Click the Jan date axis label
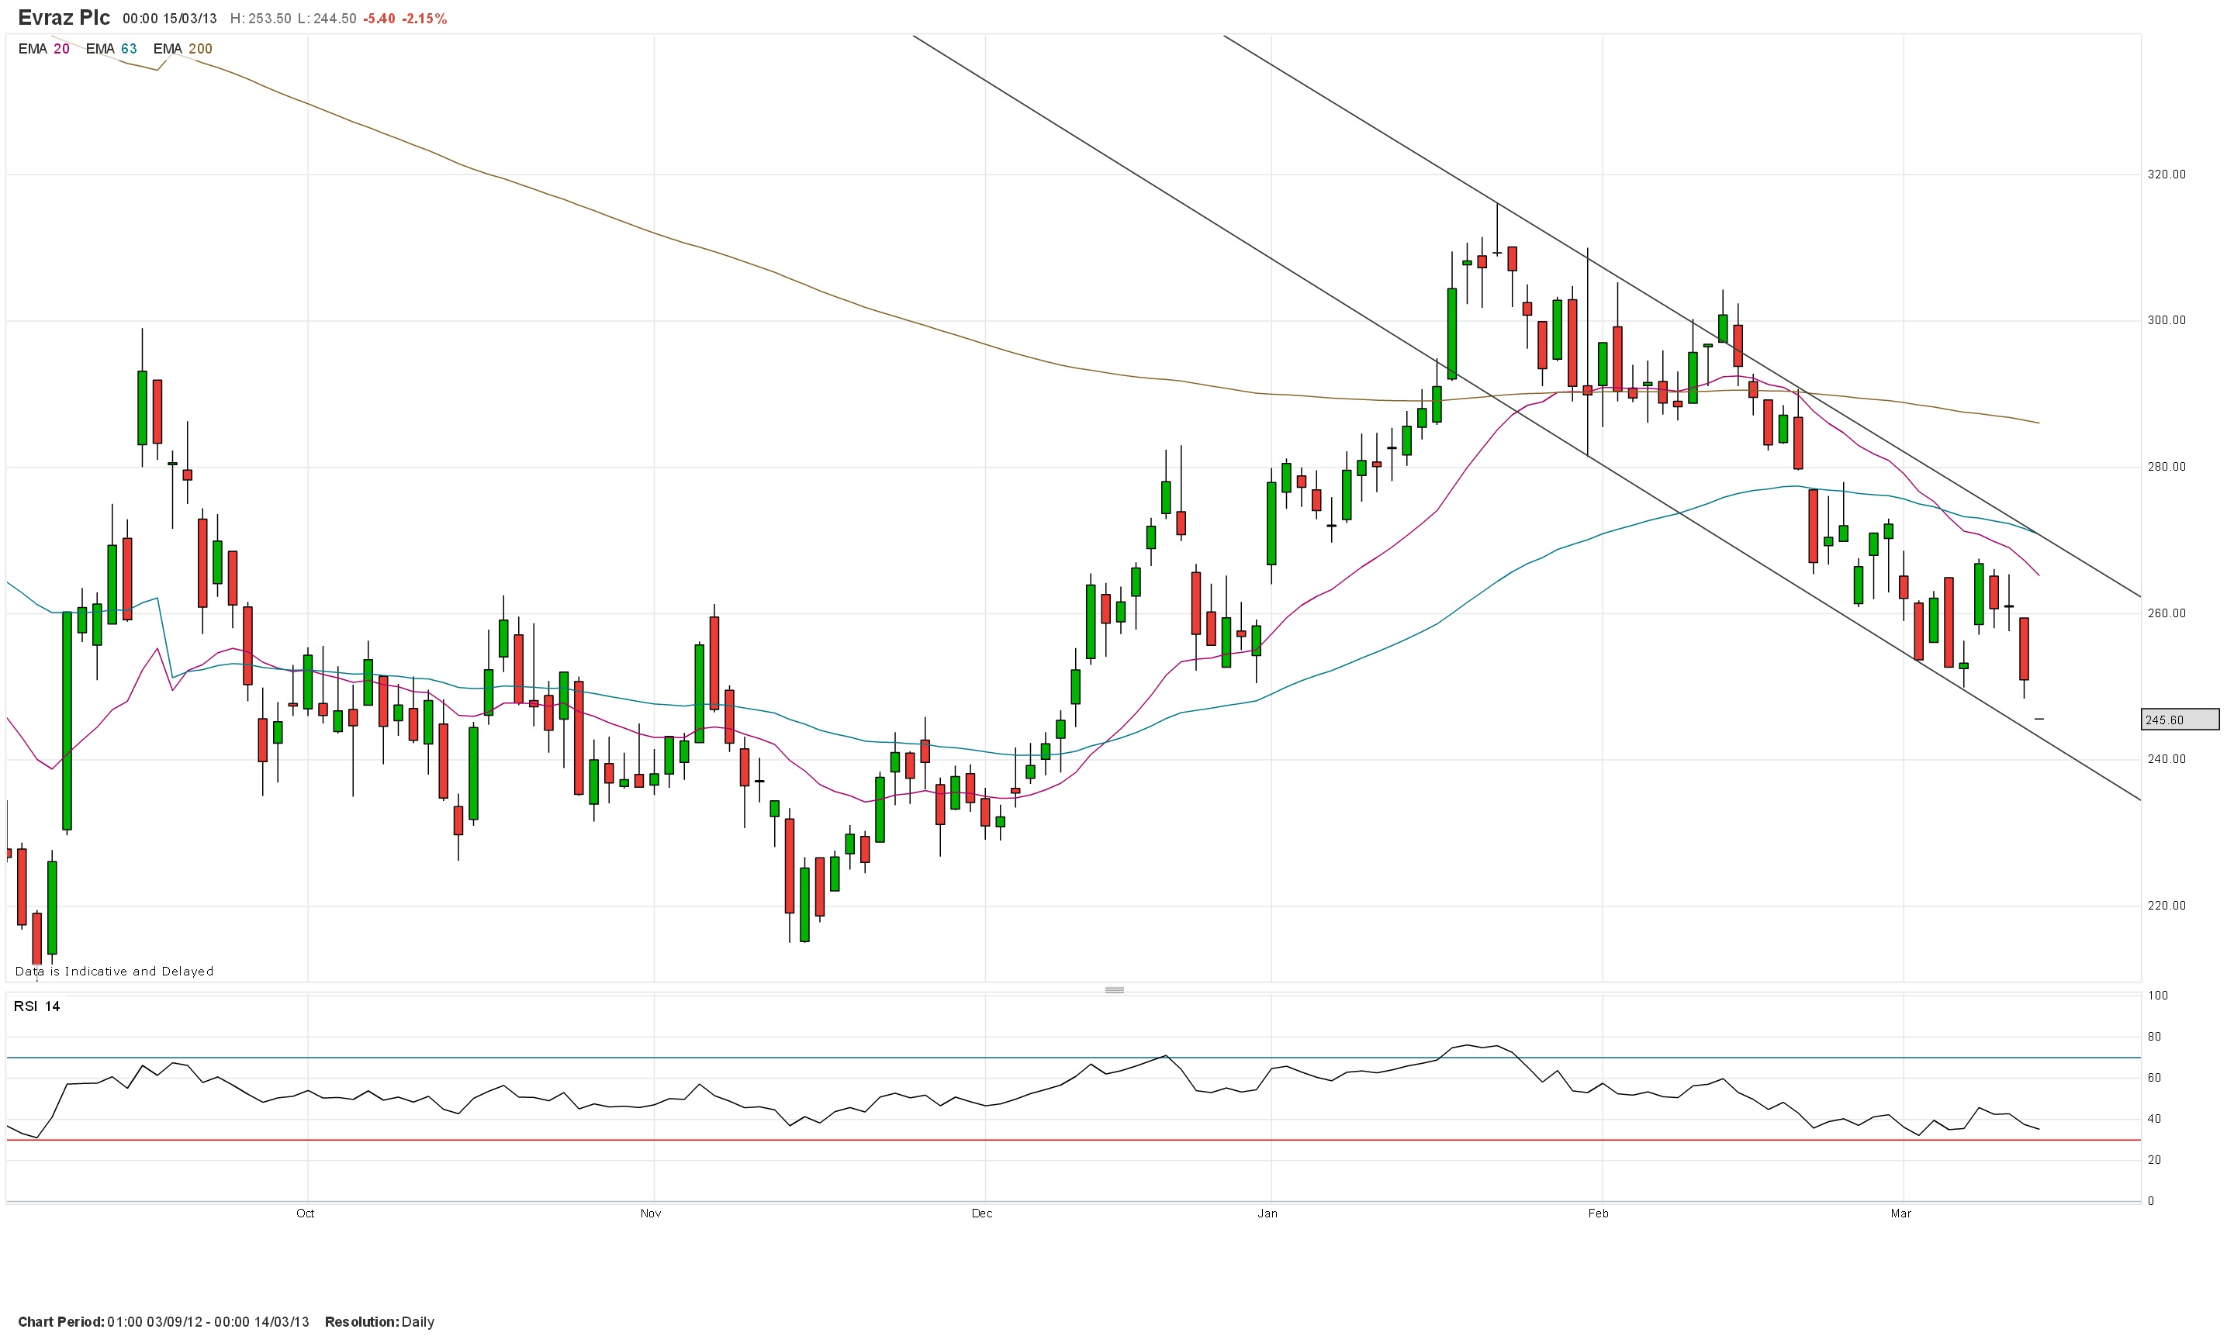Screen dimensions: 2234x1336 [1267, 1213]
